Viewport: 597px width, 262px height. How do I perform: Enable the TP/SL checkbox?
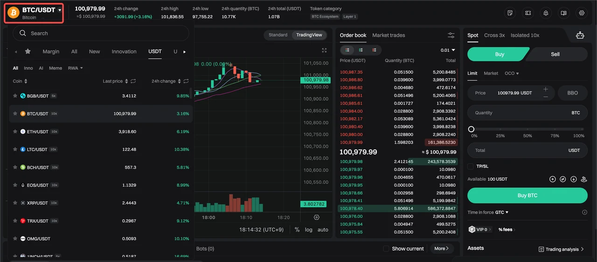tap(471, 166)
